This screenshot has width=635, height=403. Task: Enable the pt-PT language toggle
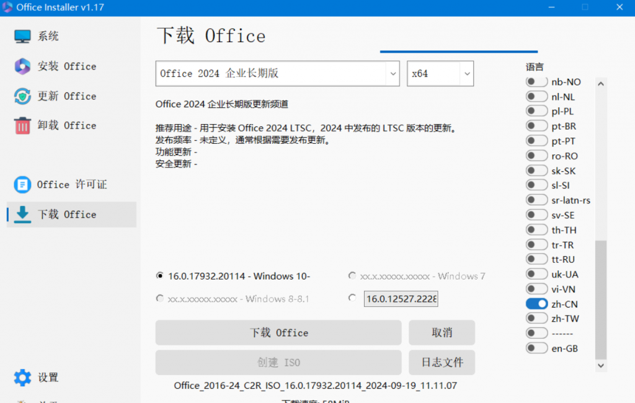click(536, 141)
